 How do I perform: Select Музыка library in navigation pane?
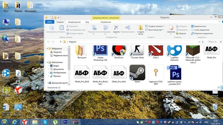coord(55,76)
